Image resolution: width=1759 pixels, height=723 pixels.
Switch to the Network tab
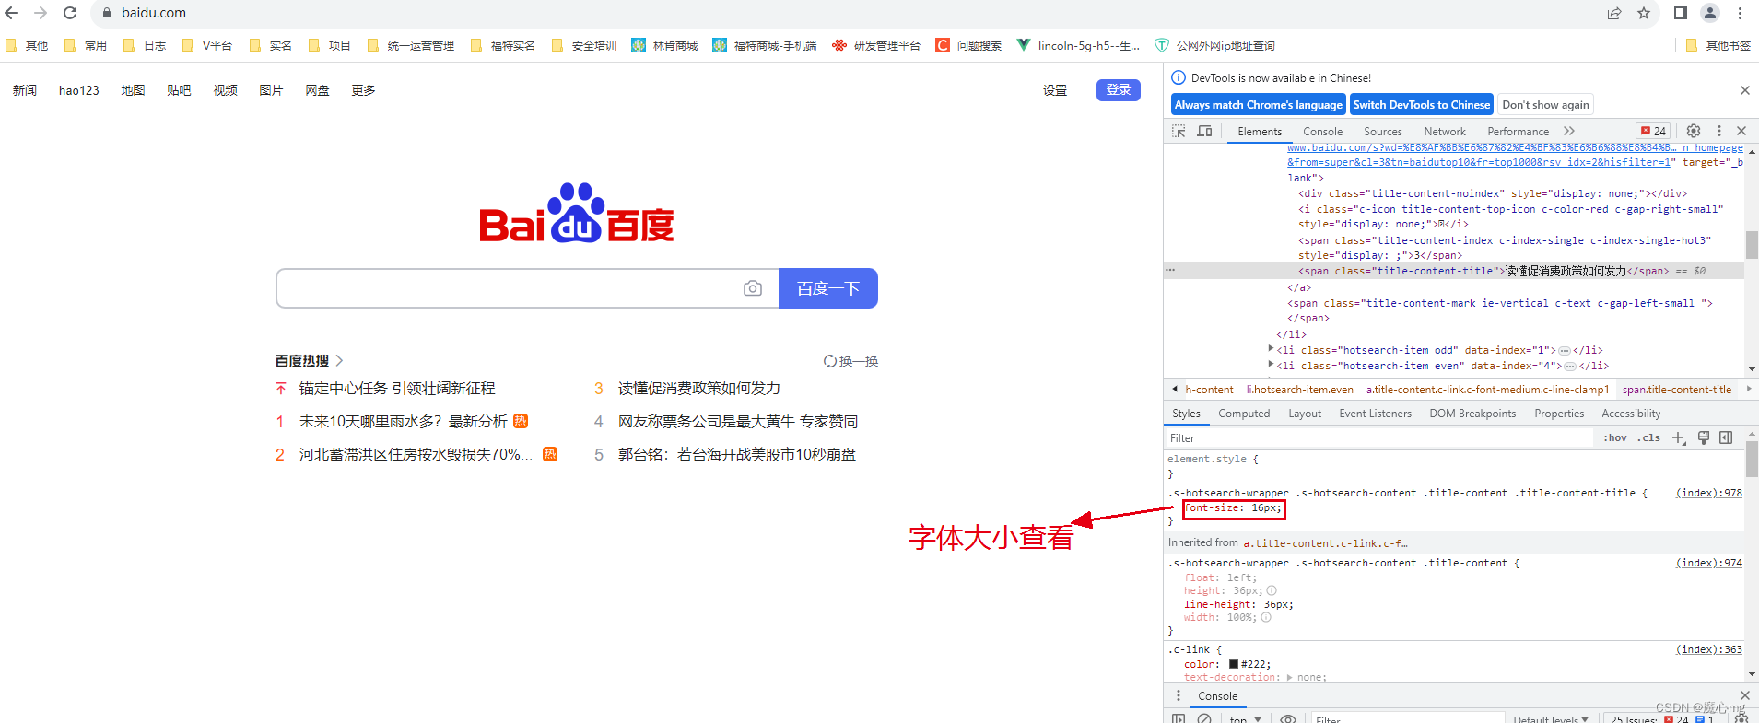[1444, 132]
